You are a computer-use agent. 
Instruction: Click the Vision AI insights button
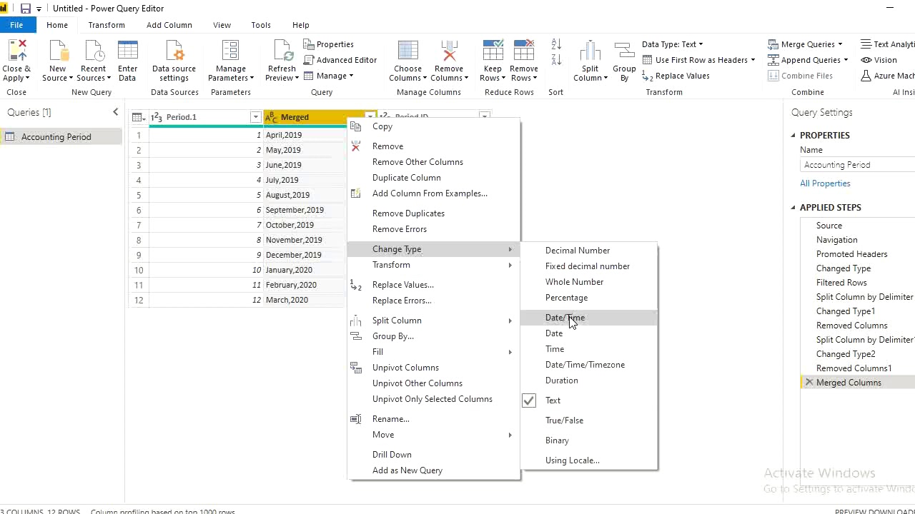click(x=879, y=60)
